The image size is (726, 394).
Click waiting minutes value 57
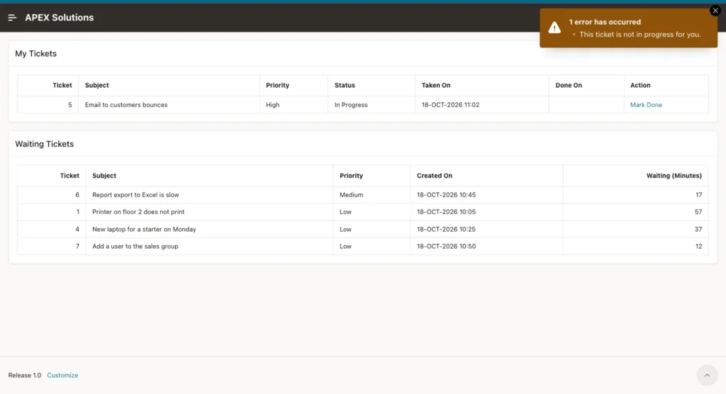click(698, 212)
